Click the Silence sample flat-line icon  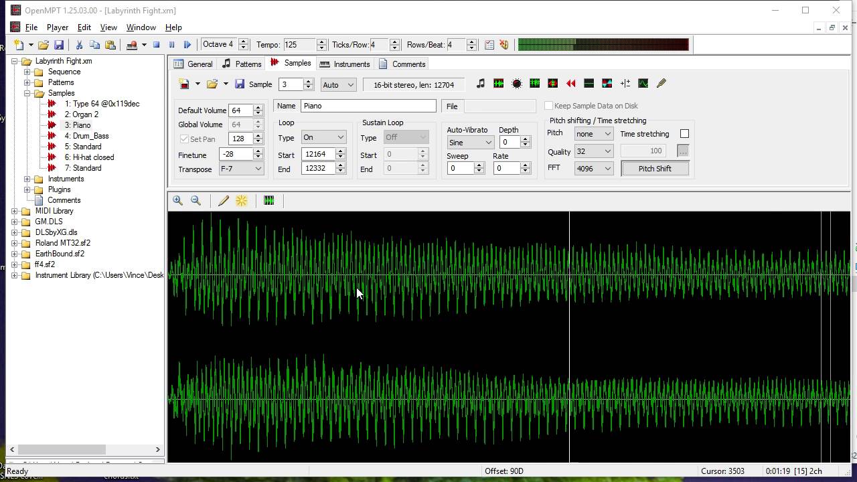coord(589,84)
